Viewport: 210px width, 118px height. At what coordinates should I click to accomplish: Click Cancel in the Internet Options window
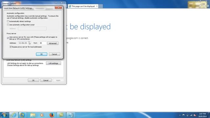[x=46, y=80]
